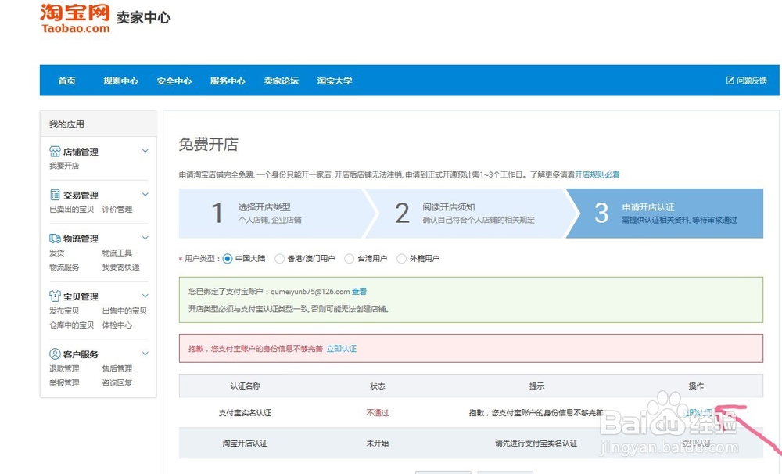Select the 宝贝管理 t-shirt icon

click(x=56, y=296)
